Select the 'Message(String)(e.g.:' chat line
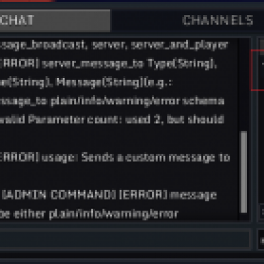The image size is (264, 264). point(86,82)
